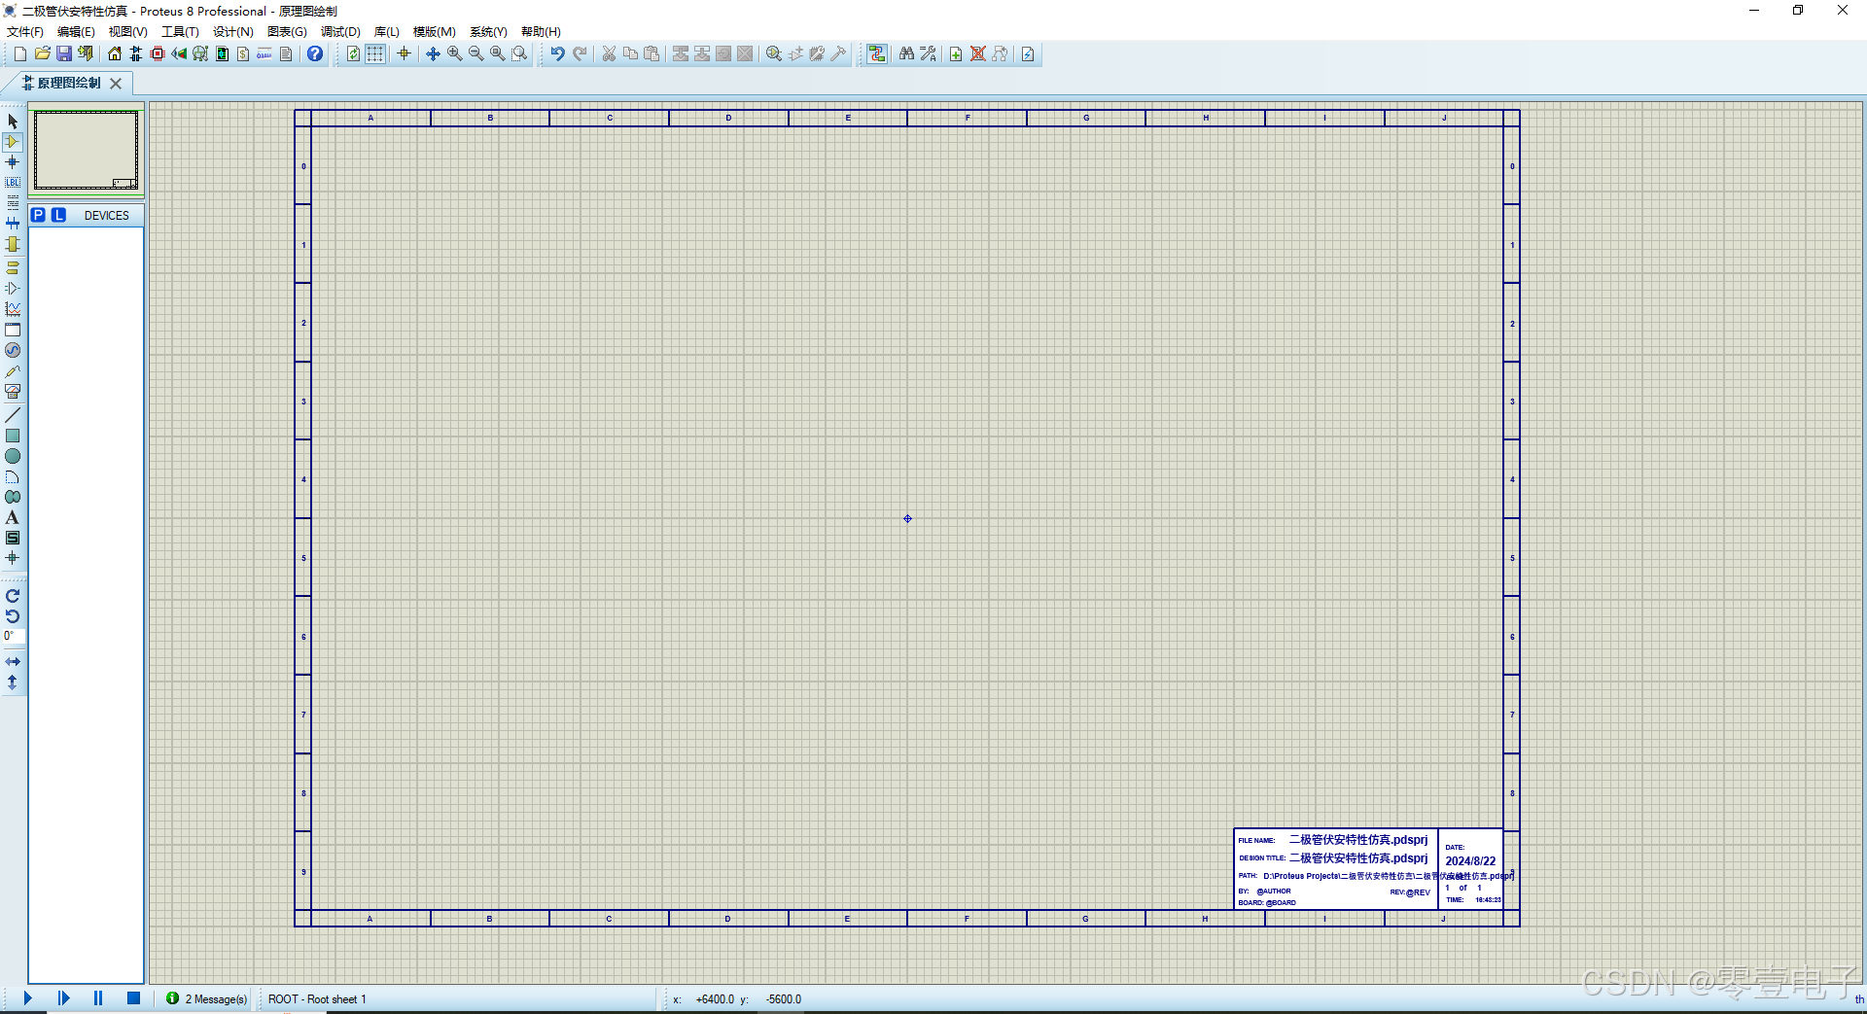
Task: Click the Step simulation button
Action: point(63,998)
